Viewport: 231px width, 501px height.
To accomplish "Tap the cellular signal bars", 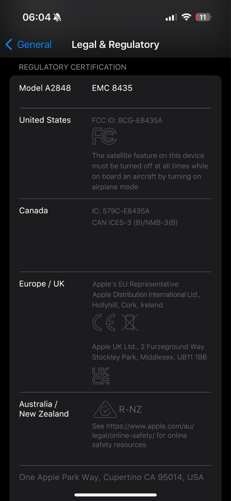I will [171, 17].
